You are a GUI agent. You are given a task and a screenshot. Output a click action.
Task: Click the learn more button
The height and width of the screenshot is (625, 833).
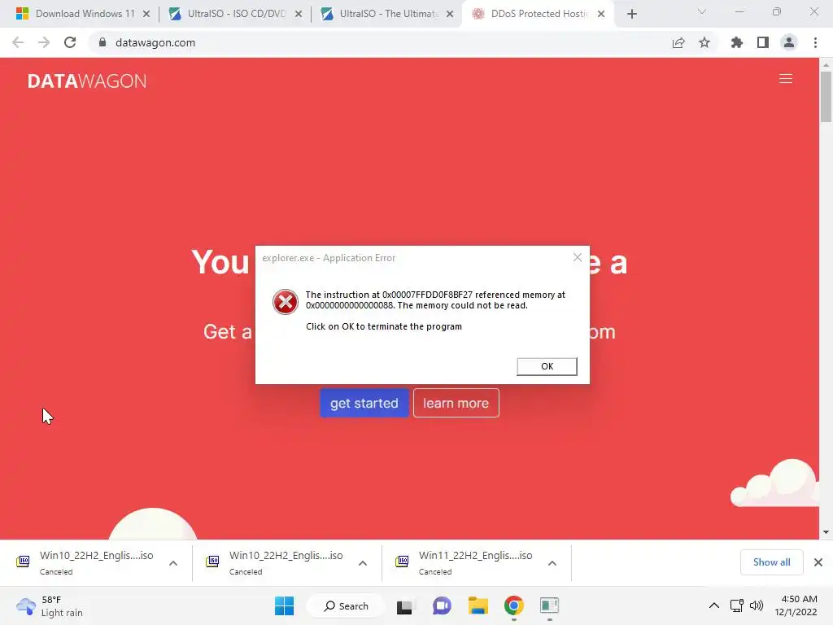pos(456,403)
